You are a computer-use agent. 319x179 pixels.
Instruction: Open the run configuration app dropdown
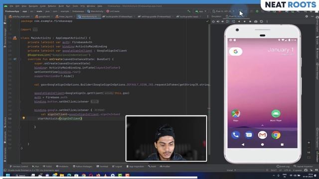(x=200, y=11)
